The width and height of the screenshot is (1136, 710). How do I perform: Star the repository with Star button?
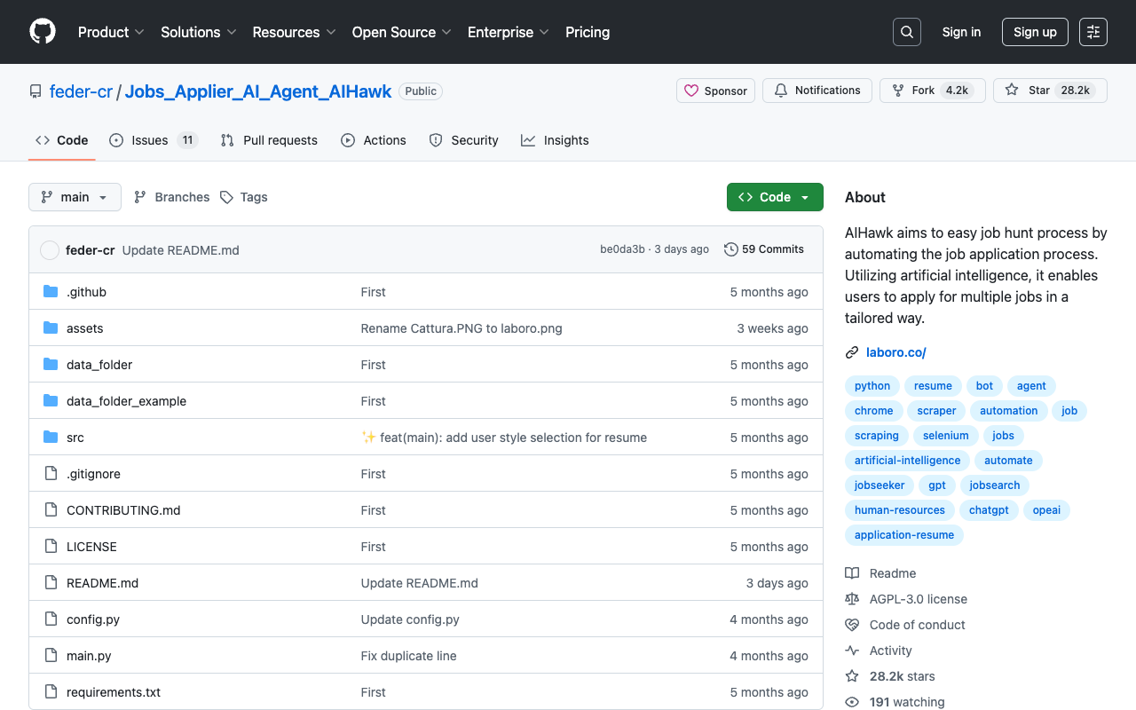click(x=1050, y=91)
